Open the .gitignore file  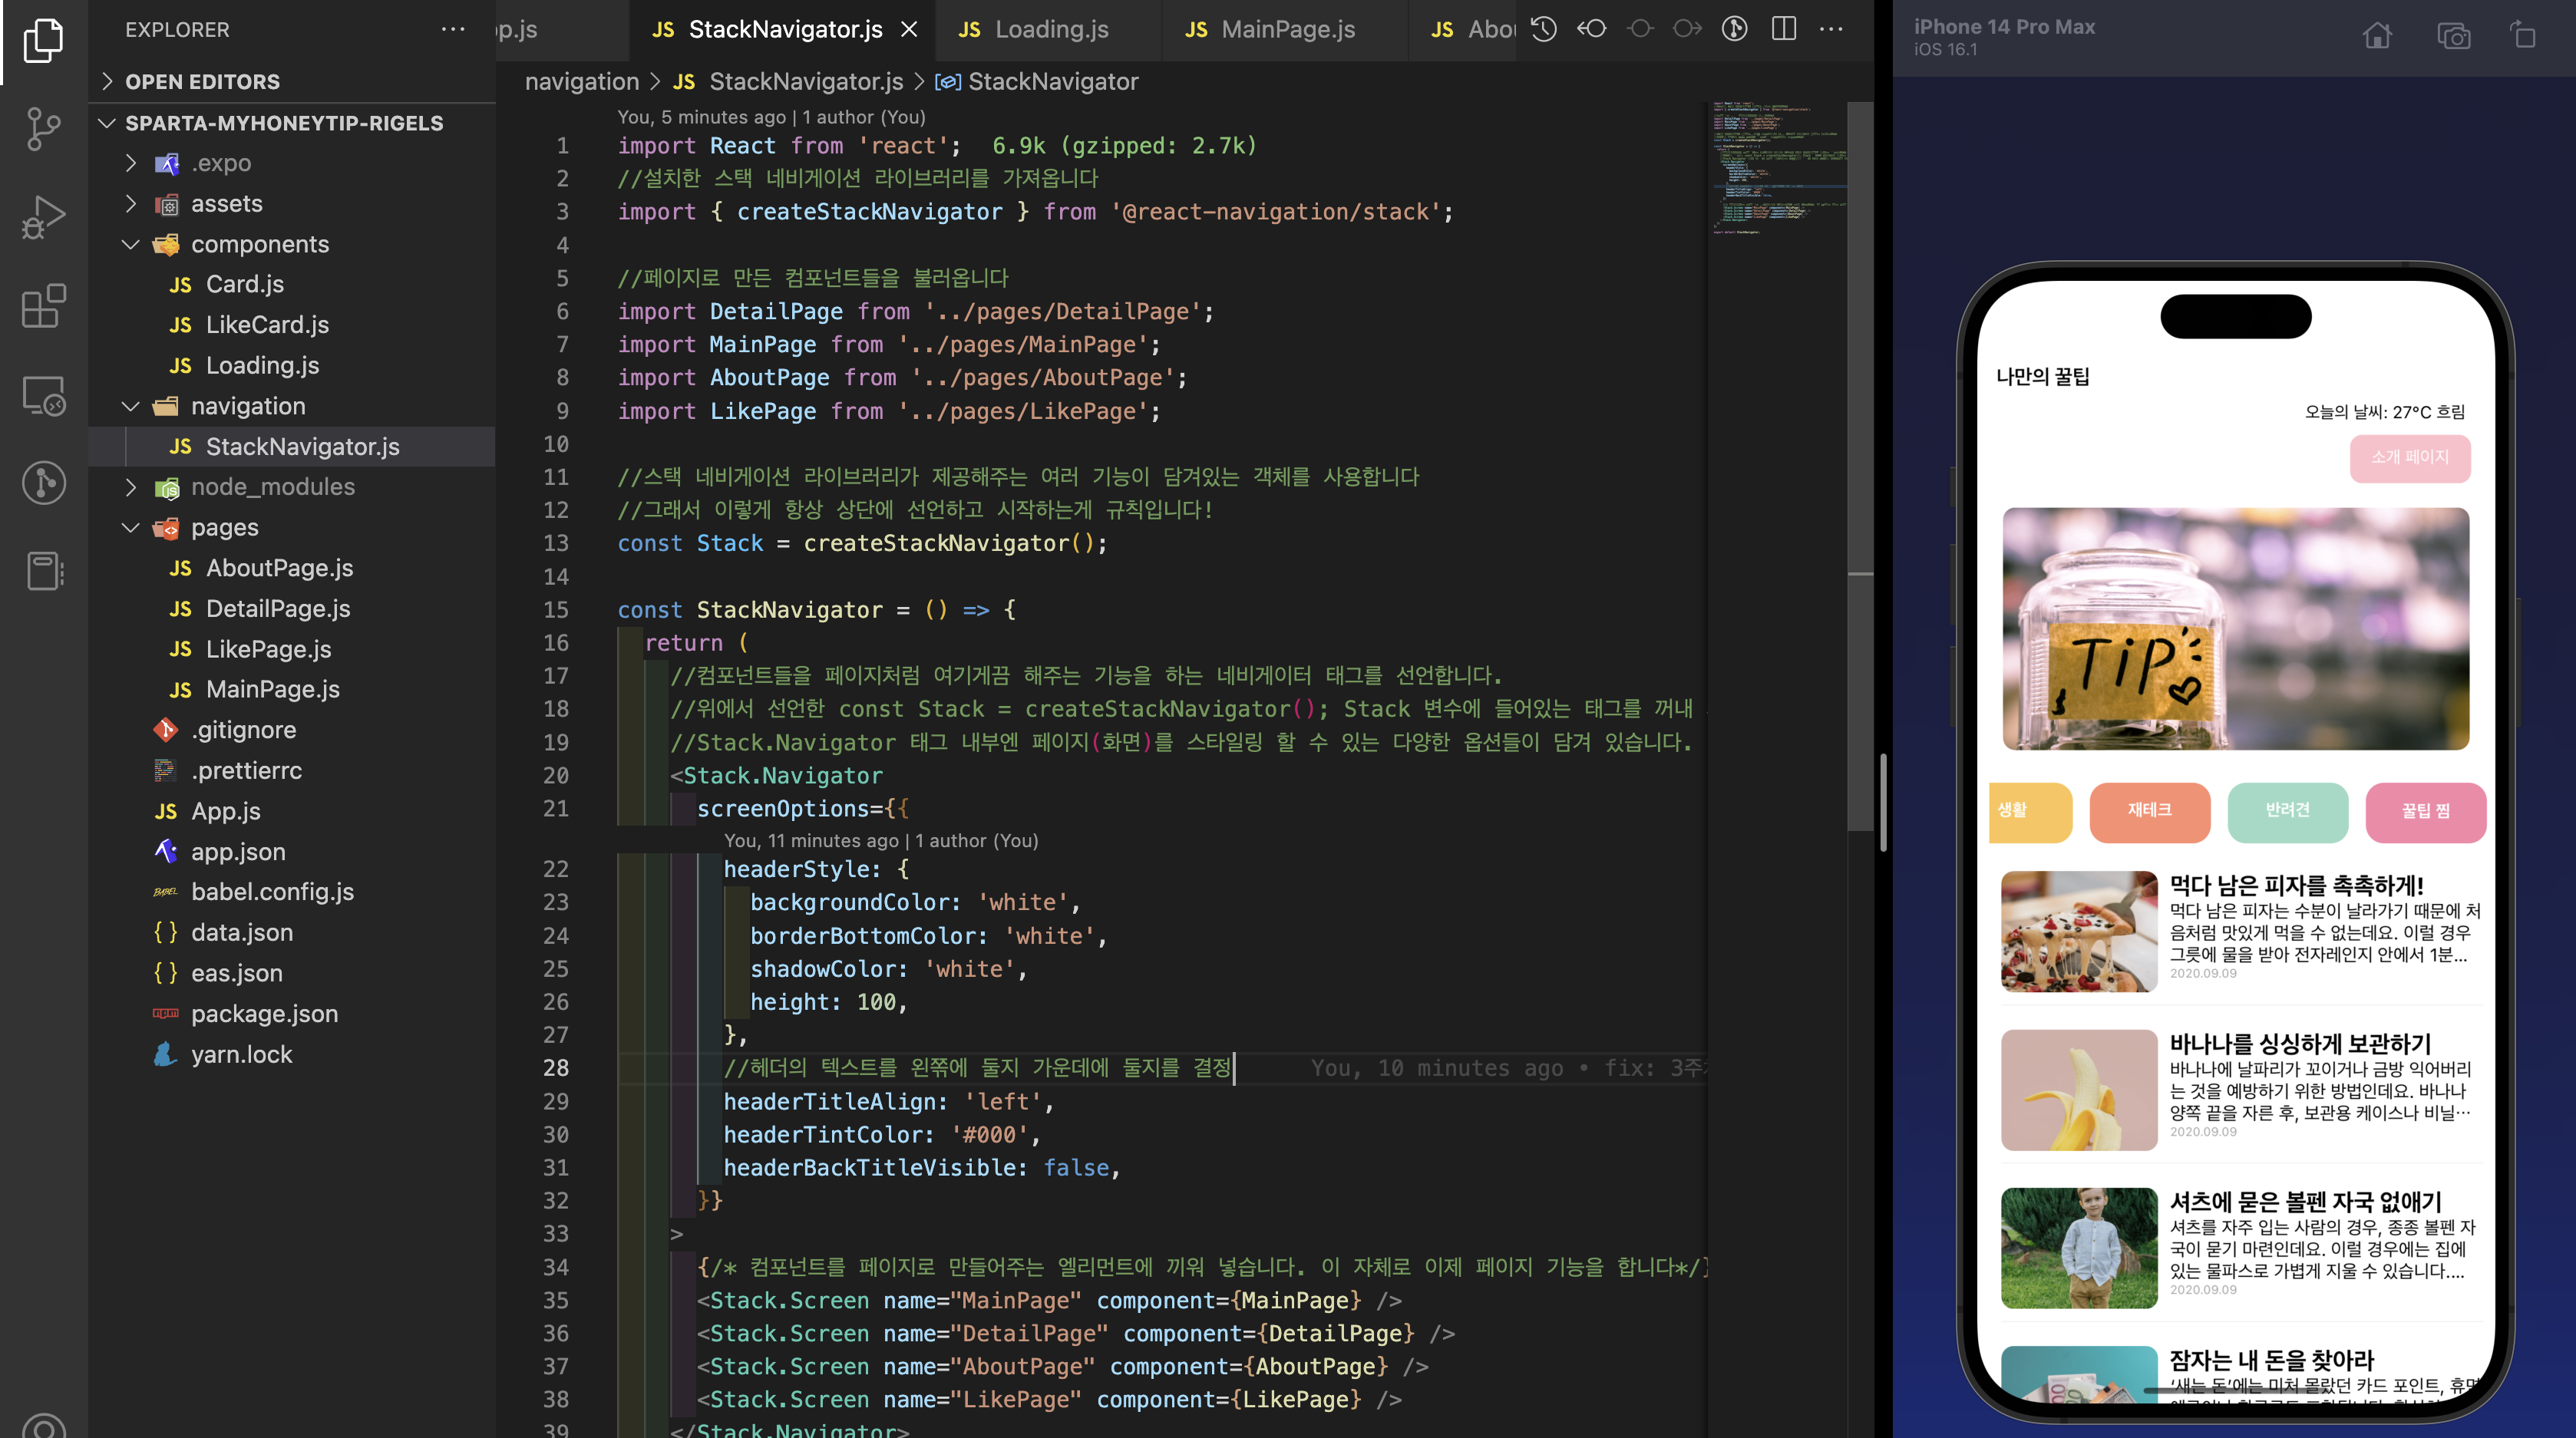[243, 730]
